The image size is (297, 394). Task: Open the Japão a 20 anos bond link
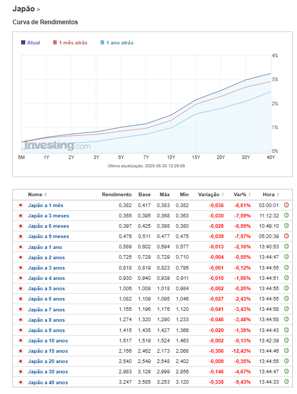click(48, 361)
